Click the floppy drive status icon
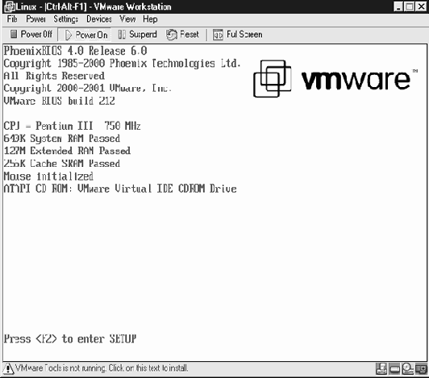429x378 pixels. point(381,368)
